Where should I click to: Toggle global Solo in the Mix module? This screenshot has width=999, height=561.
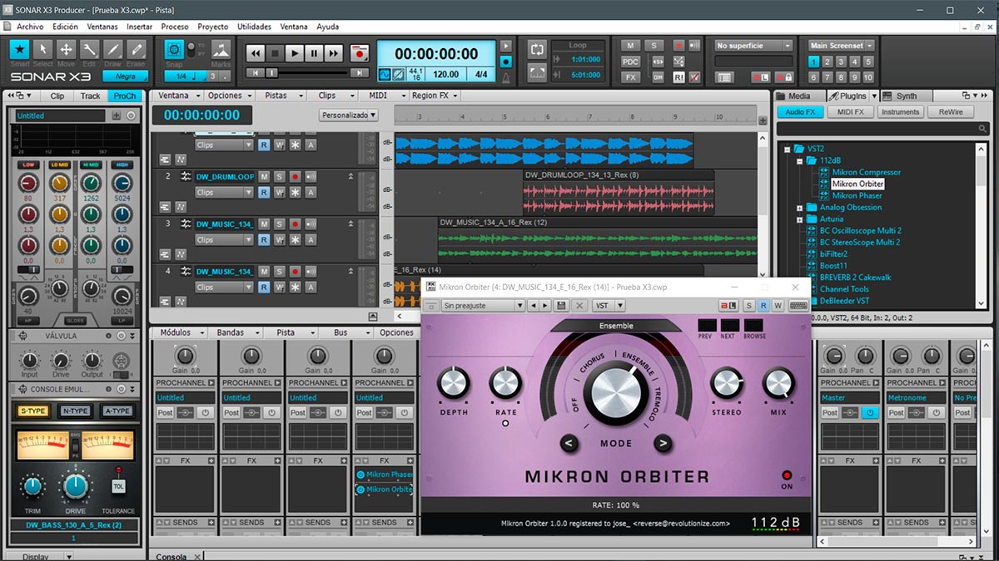coord(654,45)
